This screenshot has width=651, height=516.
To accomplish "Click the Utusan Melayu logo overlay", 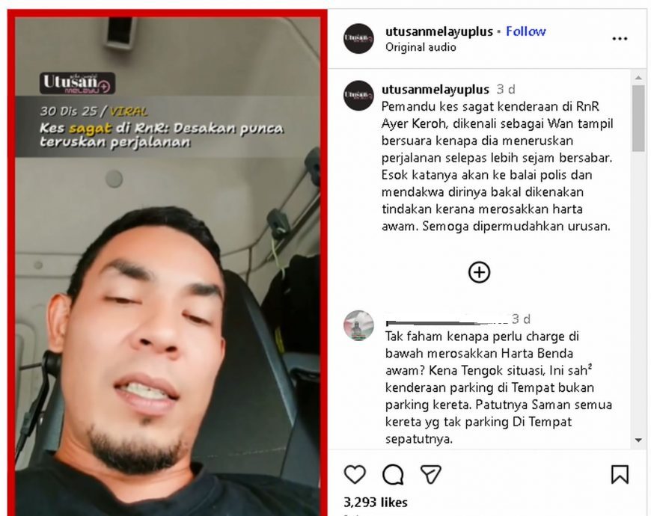I will pos(77,83).
